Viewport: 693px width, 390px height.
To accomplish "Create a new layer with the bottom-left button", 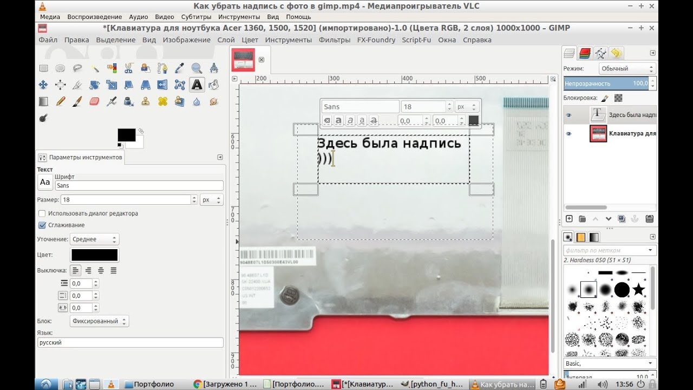I will [569, 219].
